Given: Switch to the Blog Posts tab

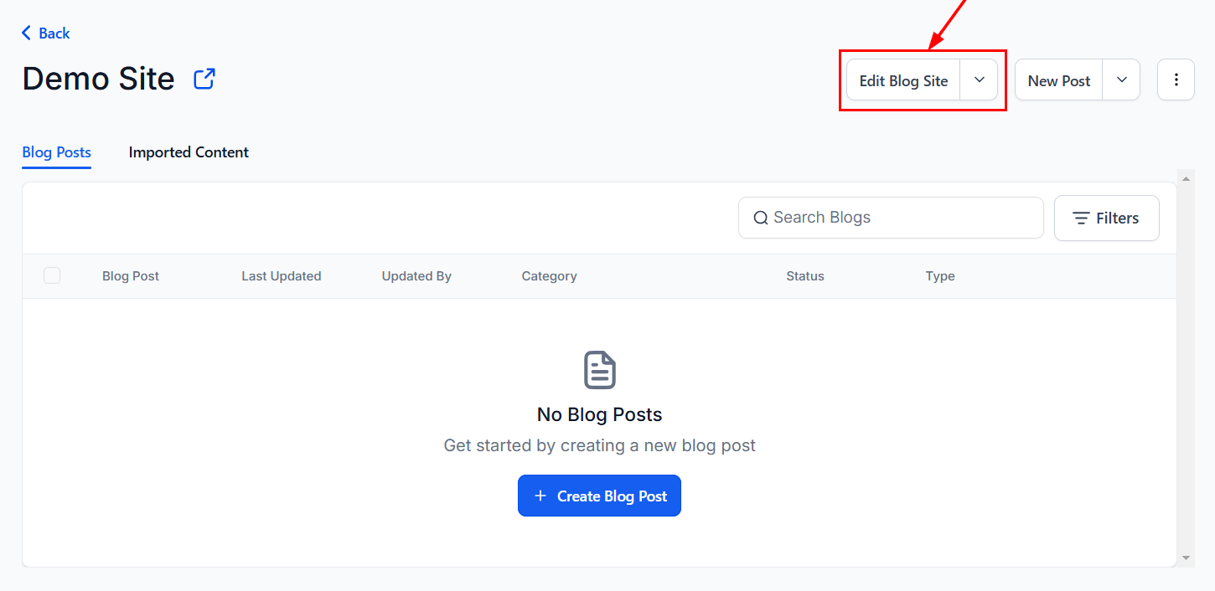Looking at the screenshot, I should point(56,152).
